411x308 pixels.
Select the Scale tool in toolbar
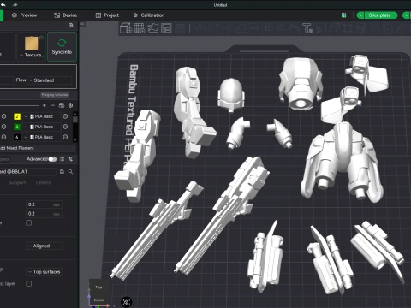pyautogui.click(x=227, y=28)
